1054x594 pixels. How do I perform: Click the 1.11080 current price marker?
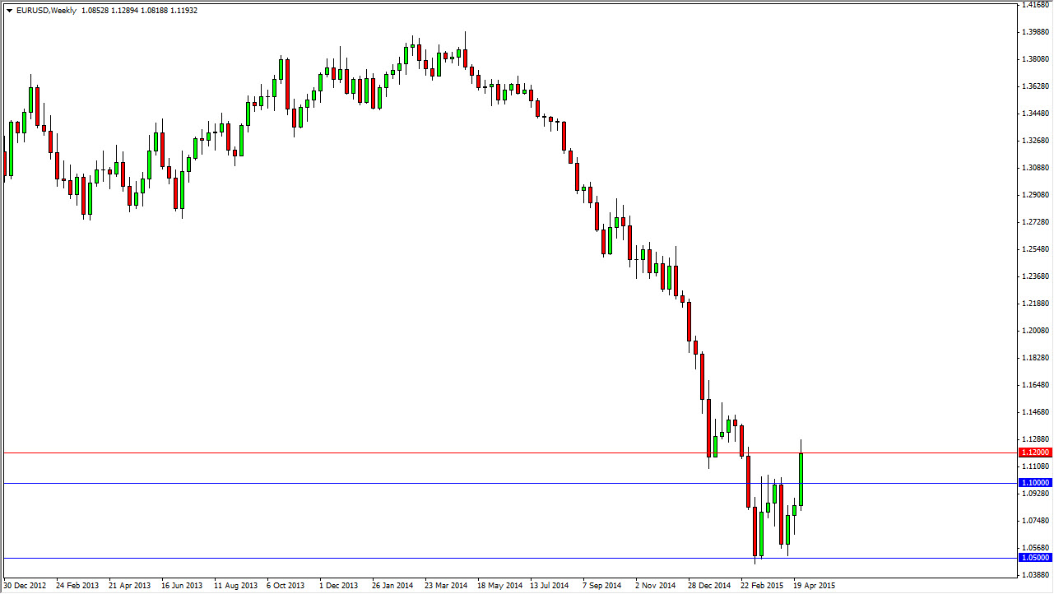coord(1035,466)
